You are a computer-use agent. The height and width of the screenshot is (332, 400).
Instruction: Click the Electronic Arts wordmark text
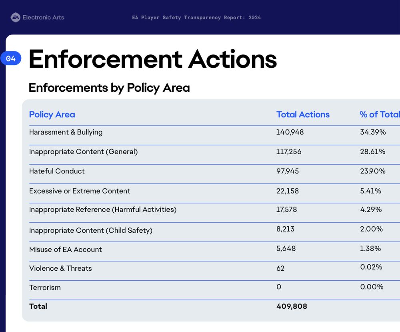point(43,17)
